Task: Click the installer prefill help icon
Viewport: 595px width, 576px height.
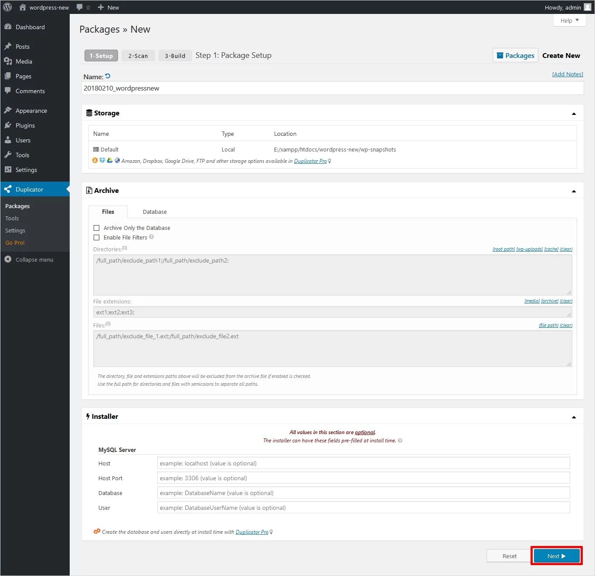Action: point(399,440)
